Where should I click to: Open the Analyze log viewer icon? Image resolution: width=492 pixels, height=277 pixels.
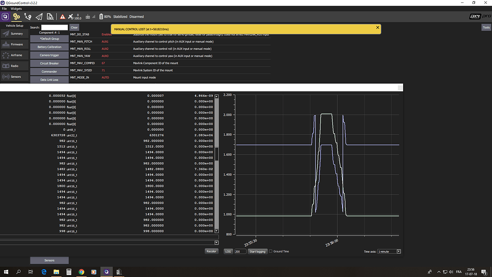coord(50,16)
